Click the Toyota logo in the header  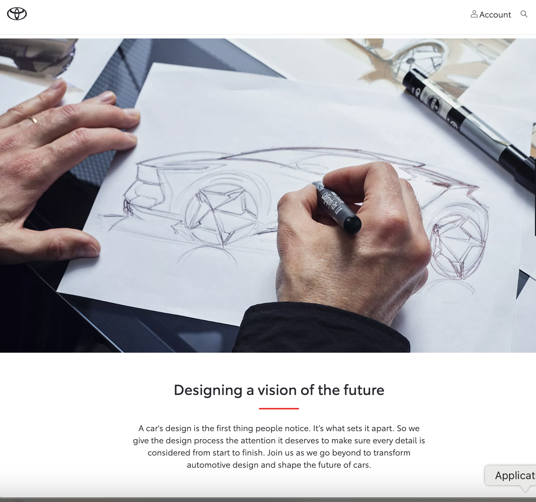coord(17,14)
